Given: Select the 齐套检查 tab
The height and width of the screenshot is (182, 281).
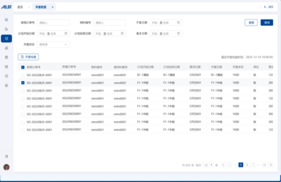Looking at the screenshot, I should coord(40,7).
